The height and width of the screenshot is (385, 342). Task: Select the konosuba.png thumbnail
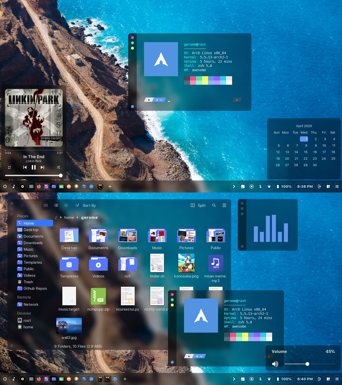point(186,263)
